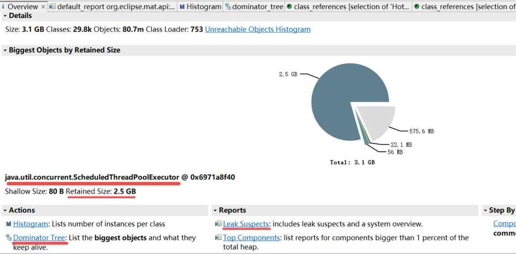Open the Leak Suspects report
The height and width of the screenshot is (254, 516).
[x=246, y=224]
